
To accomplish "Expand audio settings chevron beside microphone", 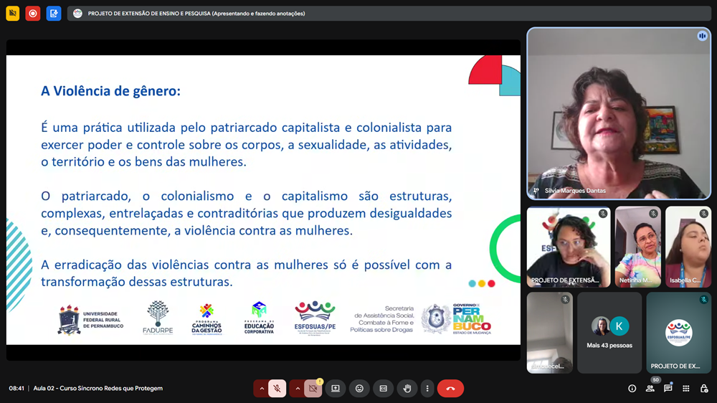I will pyautogui.click(x=262, y=389).
